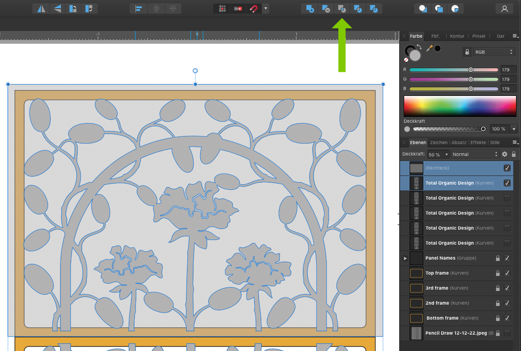Choose the Insert behind selection mode
The height and width of the screenshot is (351, 521).
[423, 9]
